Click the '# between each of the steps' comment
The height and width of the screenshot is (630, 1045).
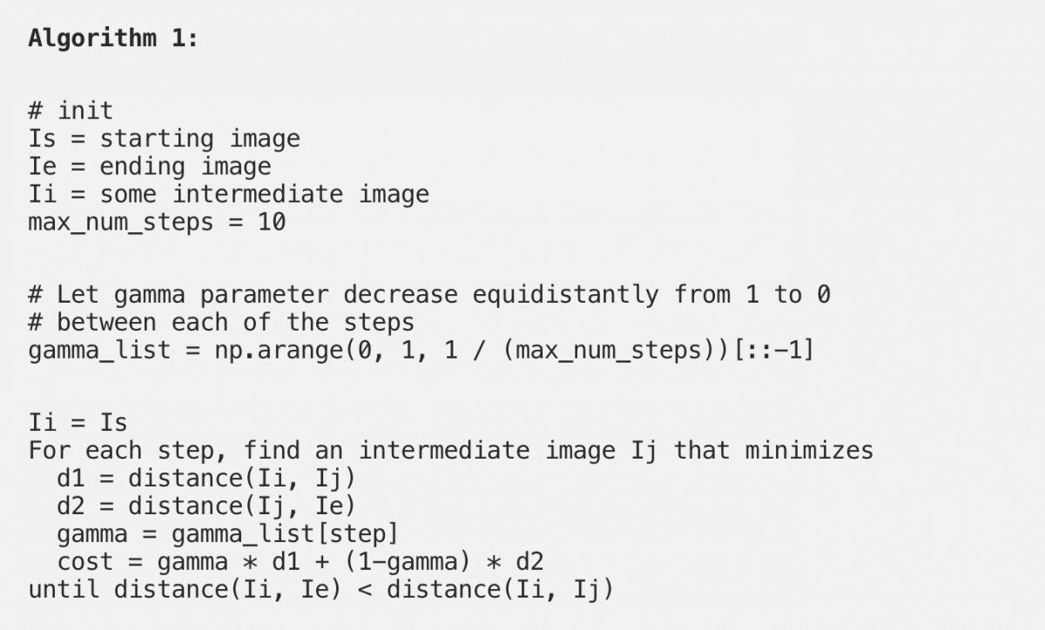pos(221,323)
